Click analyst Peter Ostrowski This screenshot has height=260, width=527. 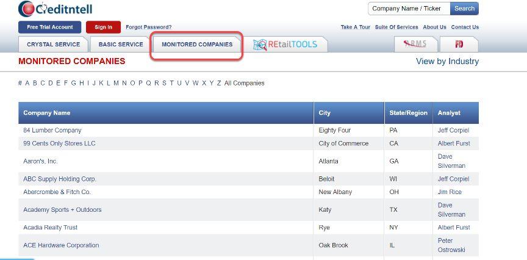(x=451, y=245)
